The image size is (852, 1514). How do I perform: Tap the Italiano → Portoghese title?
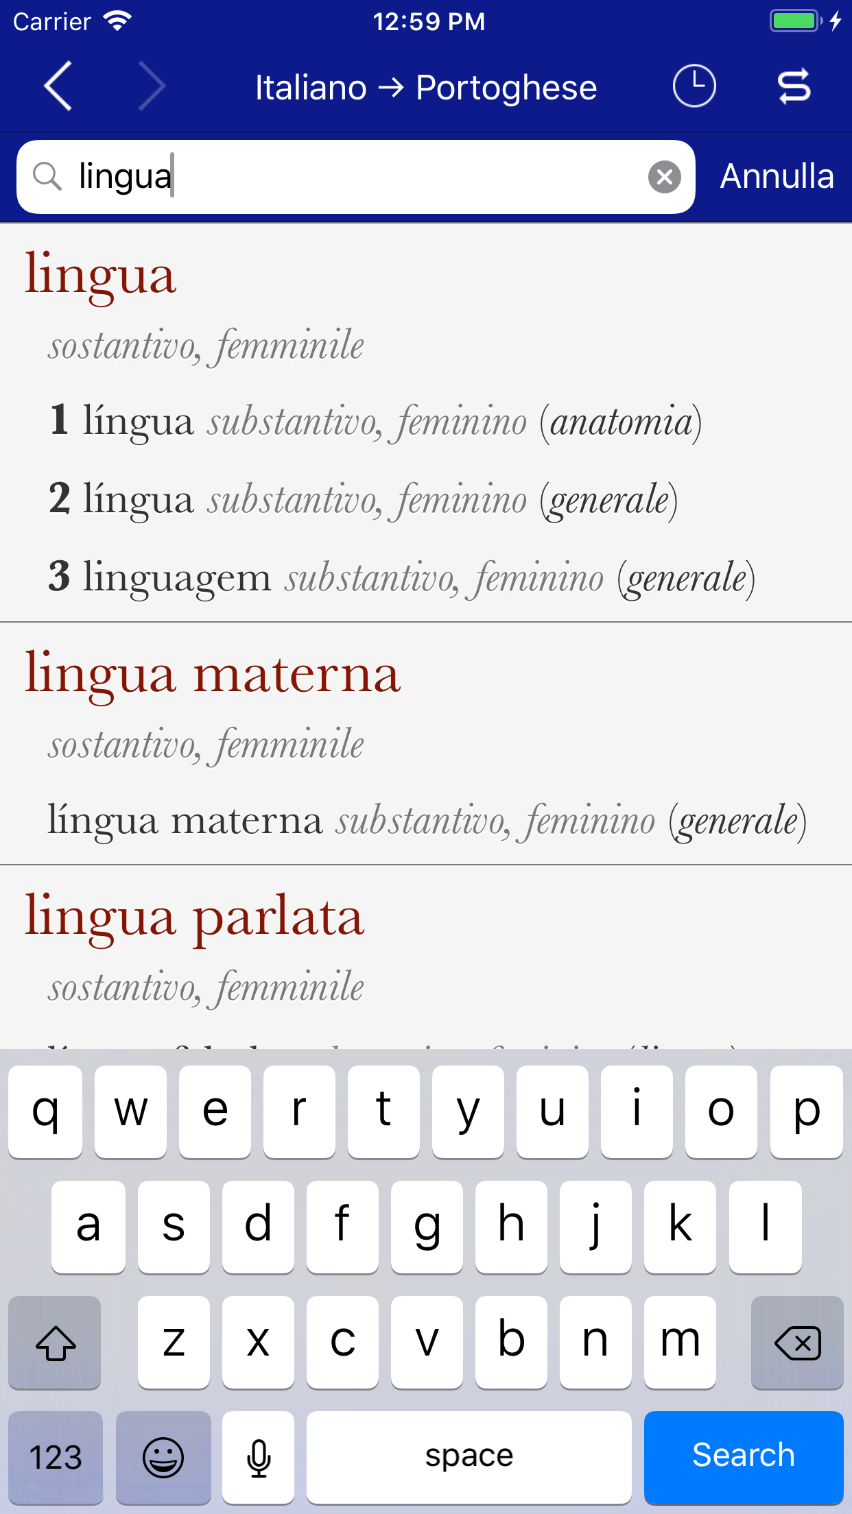(426, 88)
